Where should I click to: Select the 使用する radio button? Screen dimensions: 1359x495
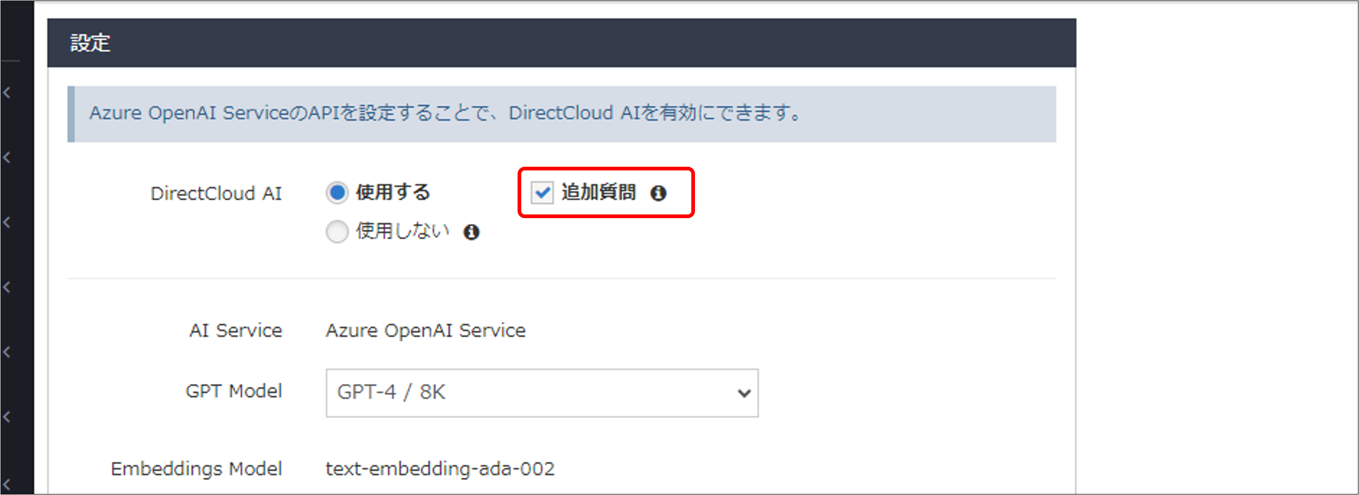click(x=337, y=193)
